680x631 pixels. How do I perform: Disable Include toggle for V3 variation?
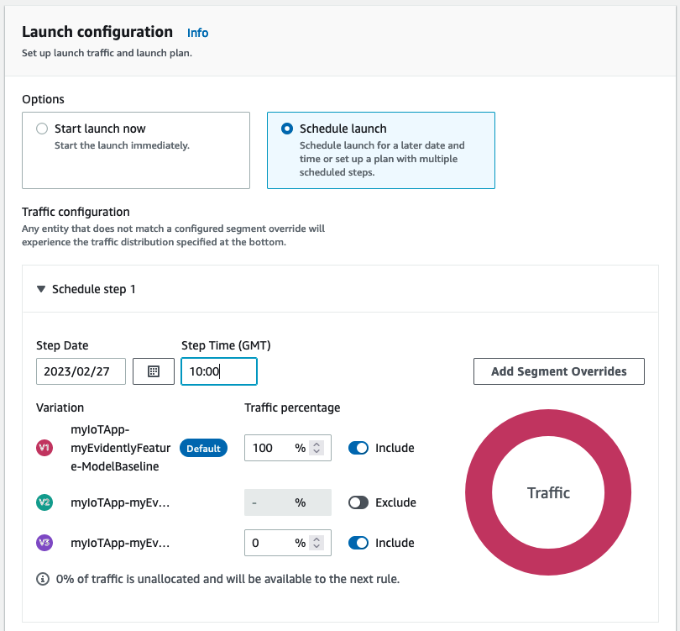point(358,543)
